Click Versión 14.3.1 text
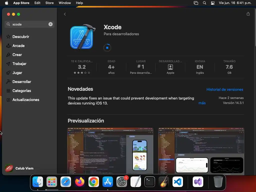The image size is (256, 192). (x=233, y=103)
